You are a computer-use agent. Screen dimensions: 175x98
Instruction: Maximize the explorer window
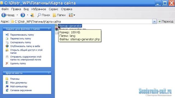point(165,3)
